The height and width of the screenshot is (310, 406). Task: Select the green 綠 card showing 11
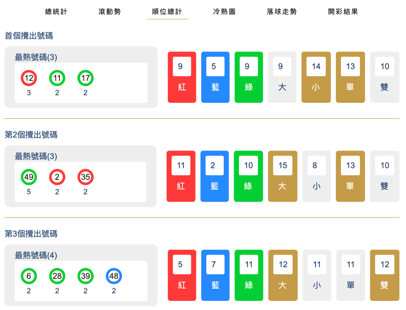(x=248, y=275)
